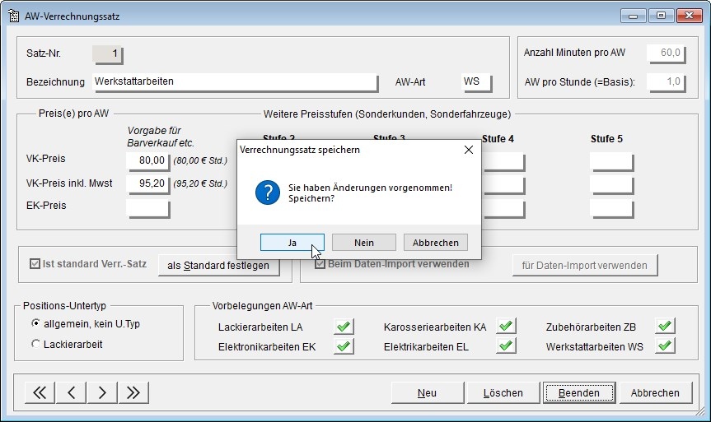Minimize the AW-Verrechnungssatz window
This screenshot has height=422, width=711.
633,16
